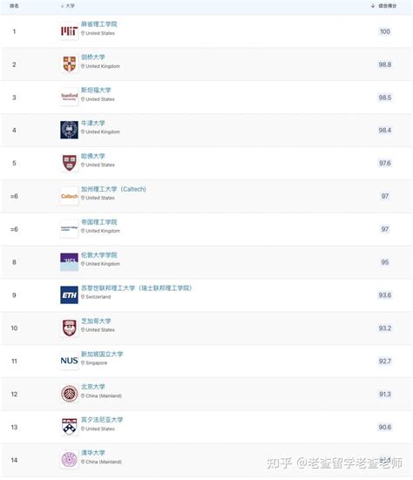Open the 新加坡国立大学 link
Screen dimensions: 413x480
102,355
